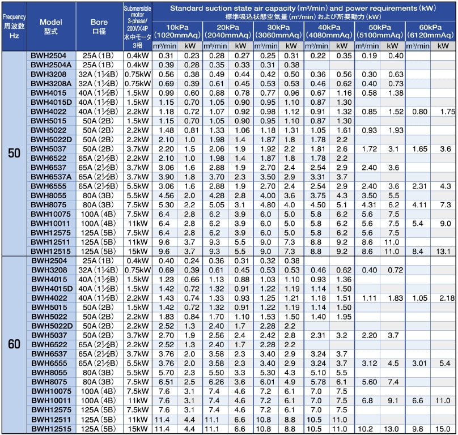Click the "0.19" air capacity value
The image size is (458, 435).
[369, 56]
